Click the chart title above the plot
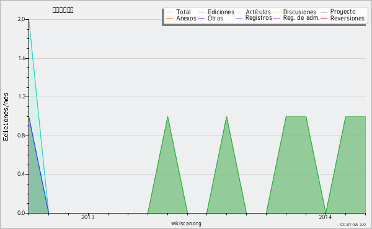This screenshot has height=229, width=372. click(63, 10)
